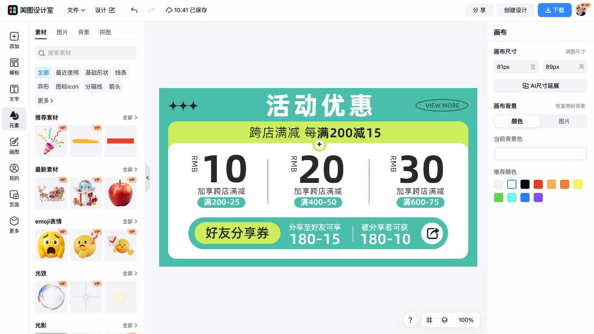Click the AI尺寸延展 button

pos(540,86)
